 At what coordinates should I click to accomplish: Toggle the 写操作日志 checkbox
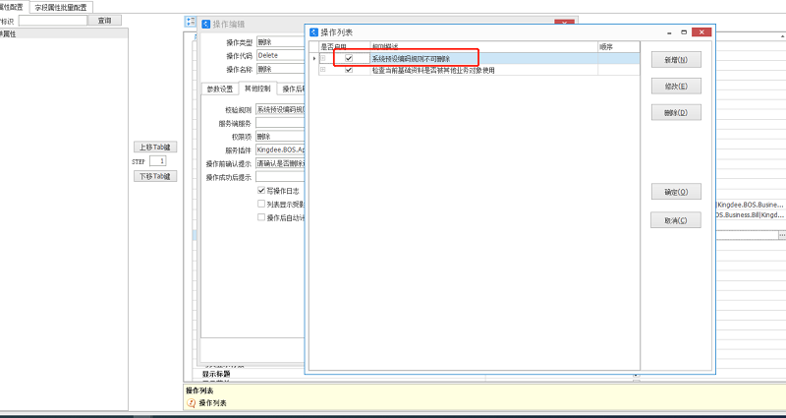point(261,191)
